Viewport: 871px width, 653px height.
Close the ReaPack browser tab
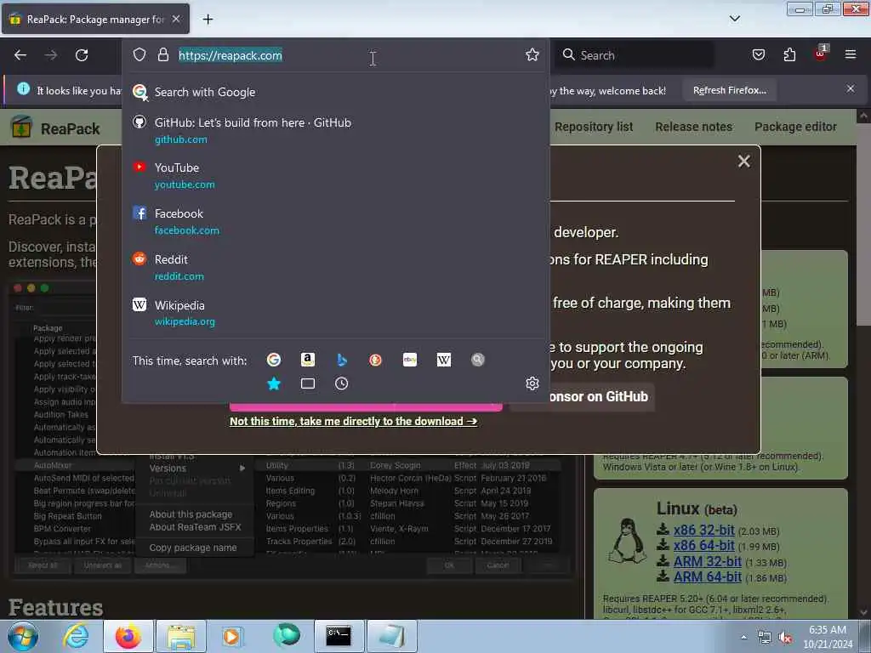click(176, 19)
